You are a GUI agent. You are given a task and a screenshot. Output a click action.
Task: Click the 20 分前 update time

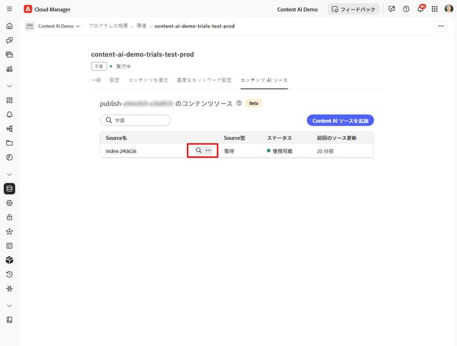[325, 151]
